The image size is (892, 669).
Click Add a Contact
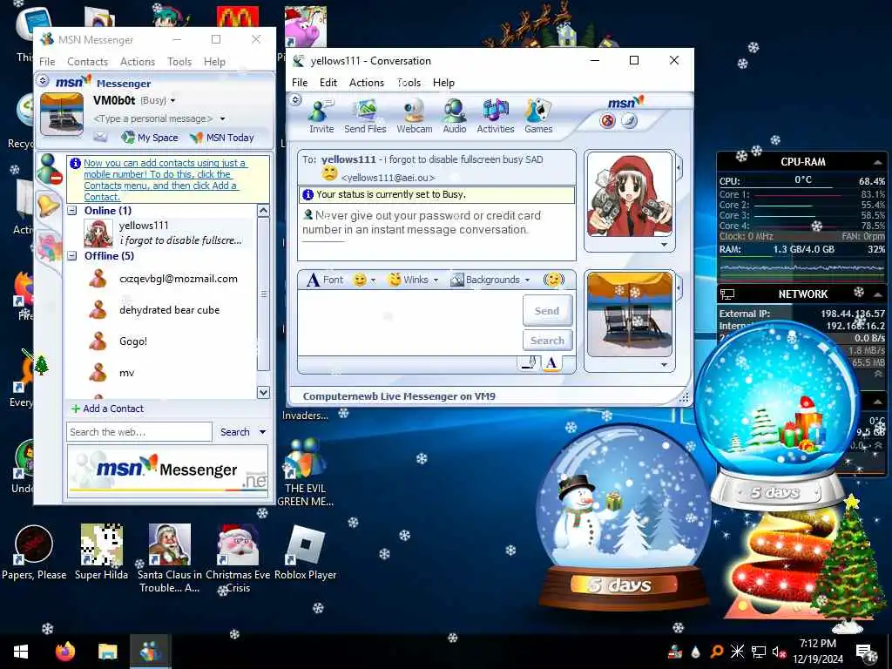[107, 409]
